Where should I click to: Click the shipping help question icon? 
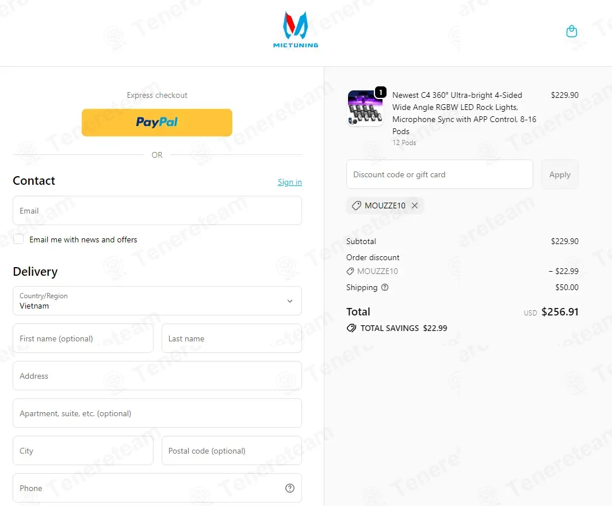pyautogui.click(x=385, y=287)
